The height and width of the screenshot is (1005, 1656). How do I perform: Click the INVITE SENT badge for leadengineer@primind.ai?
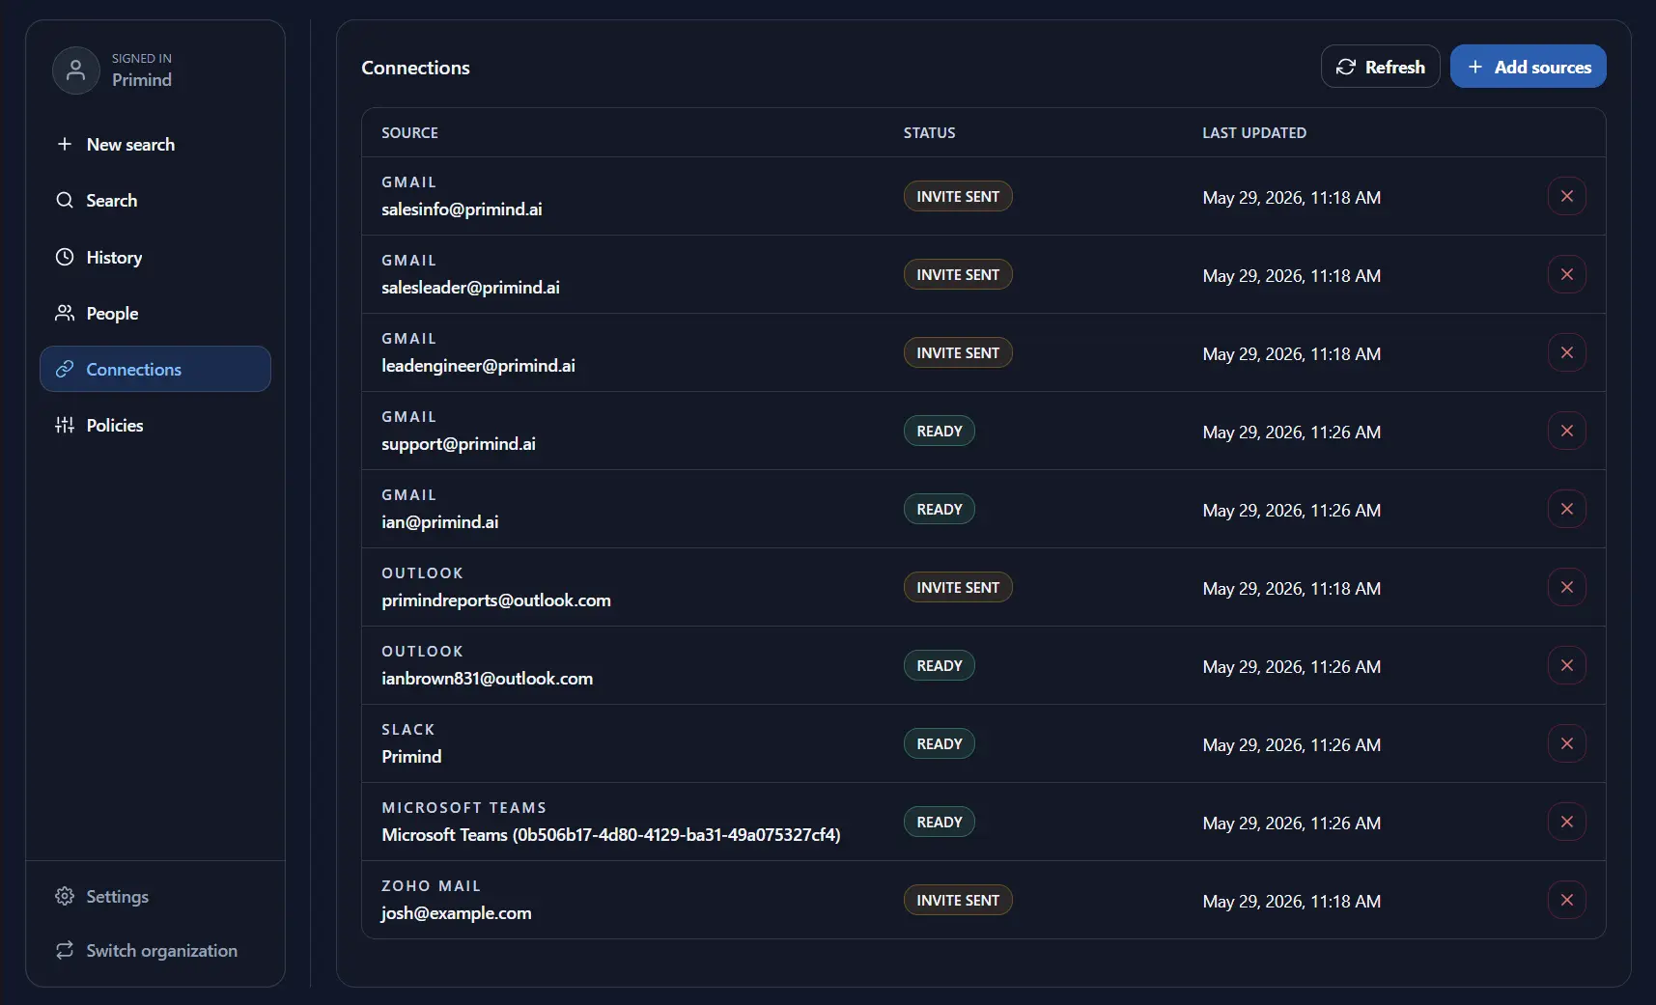coord(958,352)
